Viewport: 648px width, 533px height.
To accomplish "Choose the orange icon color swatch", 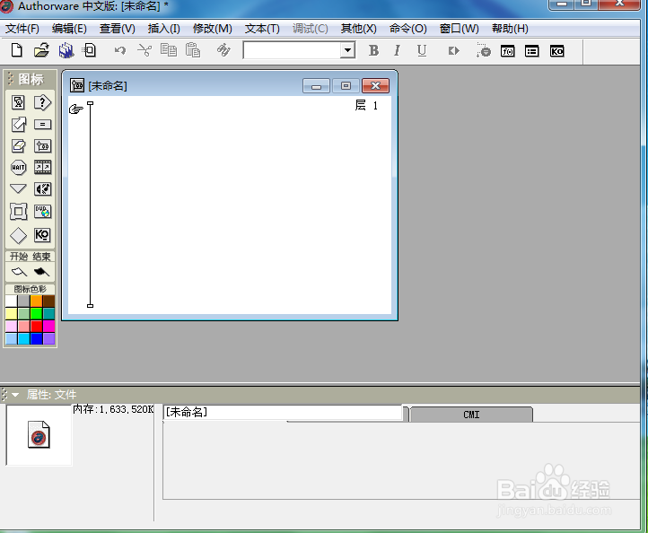I will point(37,301).
